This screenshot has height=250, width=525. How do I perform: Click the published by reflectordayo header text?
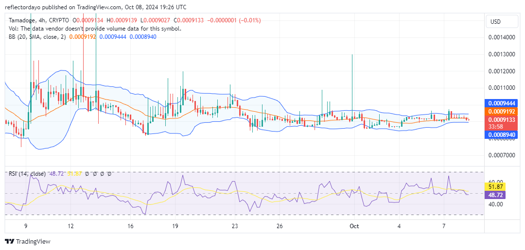tap(96, 7)
